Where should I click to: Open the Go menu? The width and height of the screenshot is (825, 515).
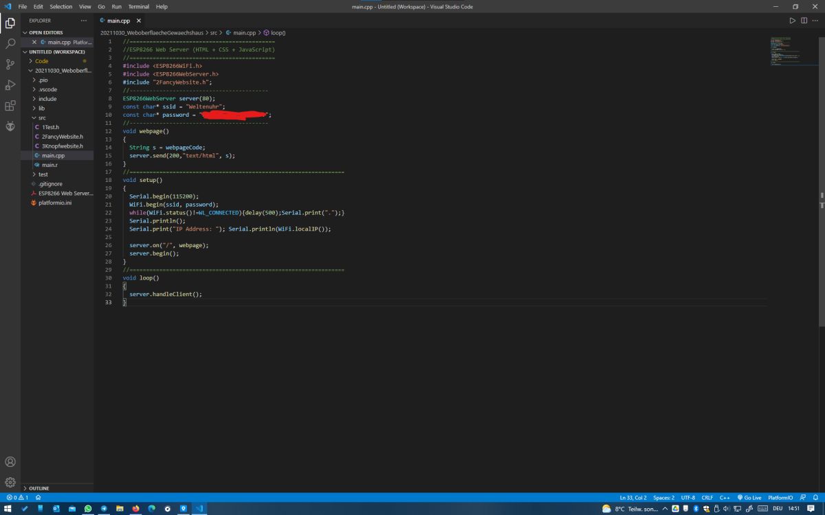coord(101,6)
